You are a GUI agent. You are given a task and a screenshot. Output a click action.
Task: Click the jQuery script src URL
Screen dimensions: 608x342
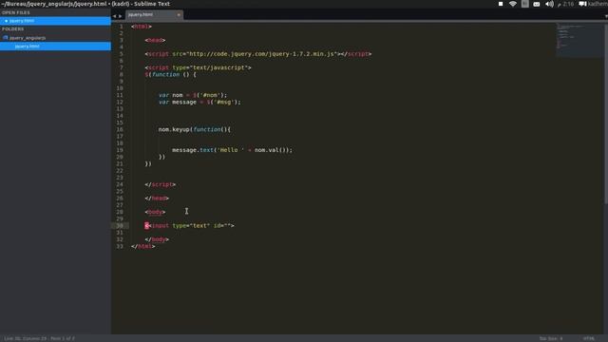(x=262, y=54)
